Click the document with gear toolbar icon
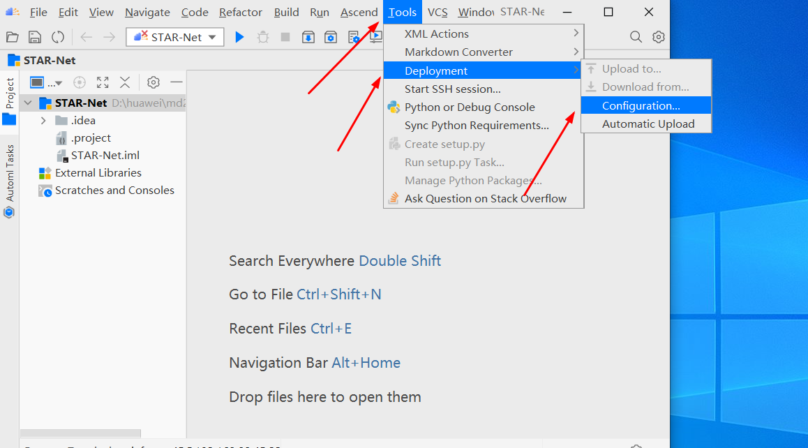The image size is (808, 448). 354,37
